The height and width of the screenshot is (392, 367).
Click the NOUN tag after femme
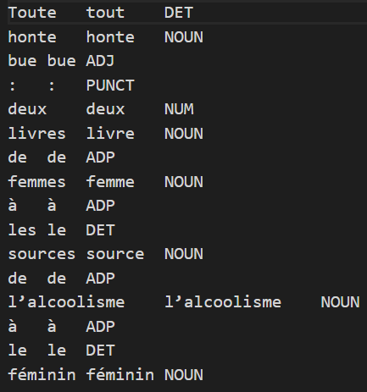(184, 182)
